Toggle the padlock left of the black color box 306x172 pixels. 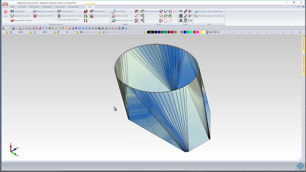point(145,32)
